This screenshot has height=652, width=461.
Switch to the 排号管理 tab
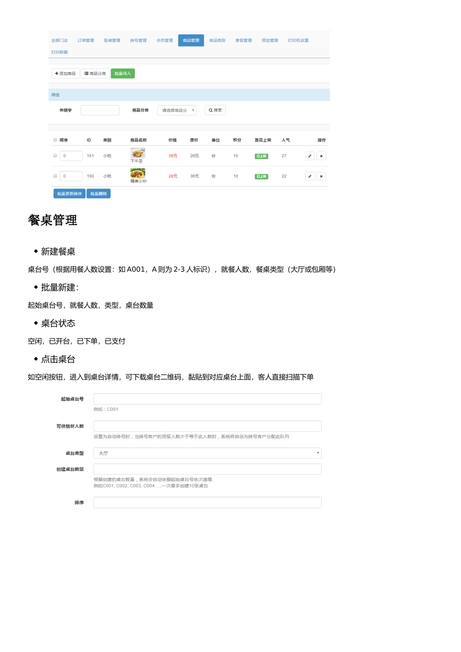pos(138,40)
